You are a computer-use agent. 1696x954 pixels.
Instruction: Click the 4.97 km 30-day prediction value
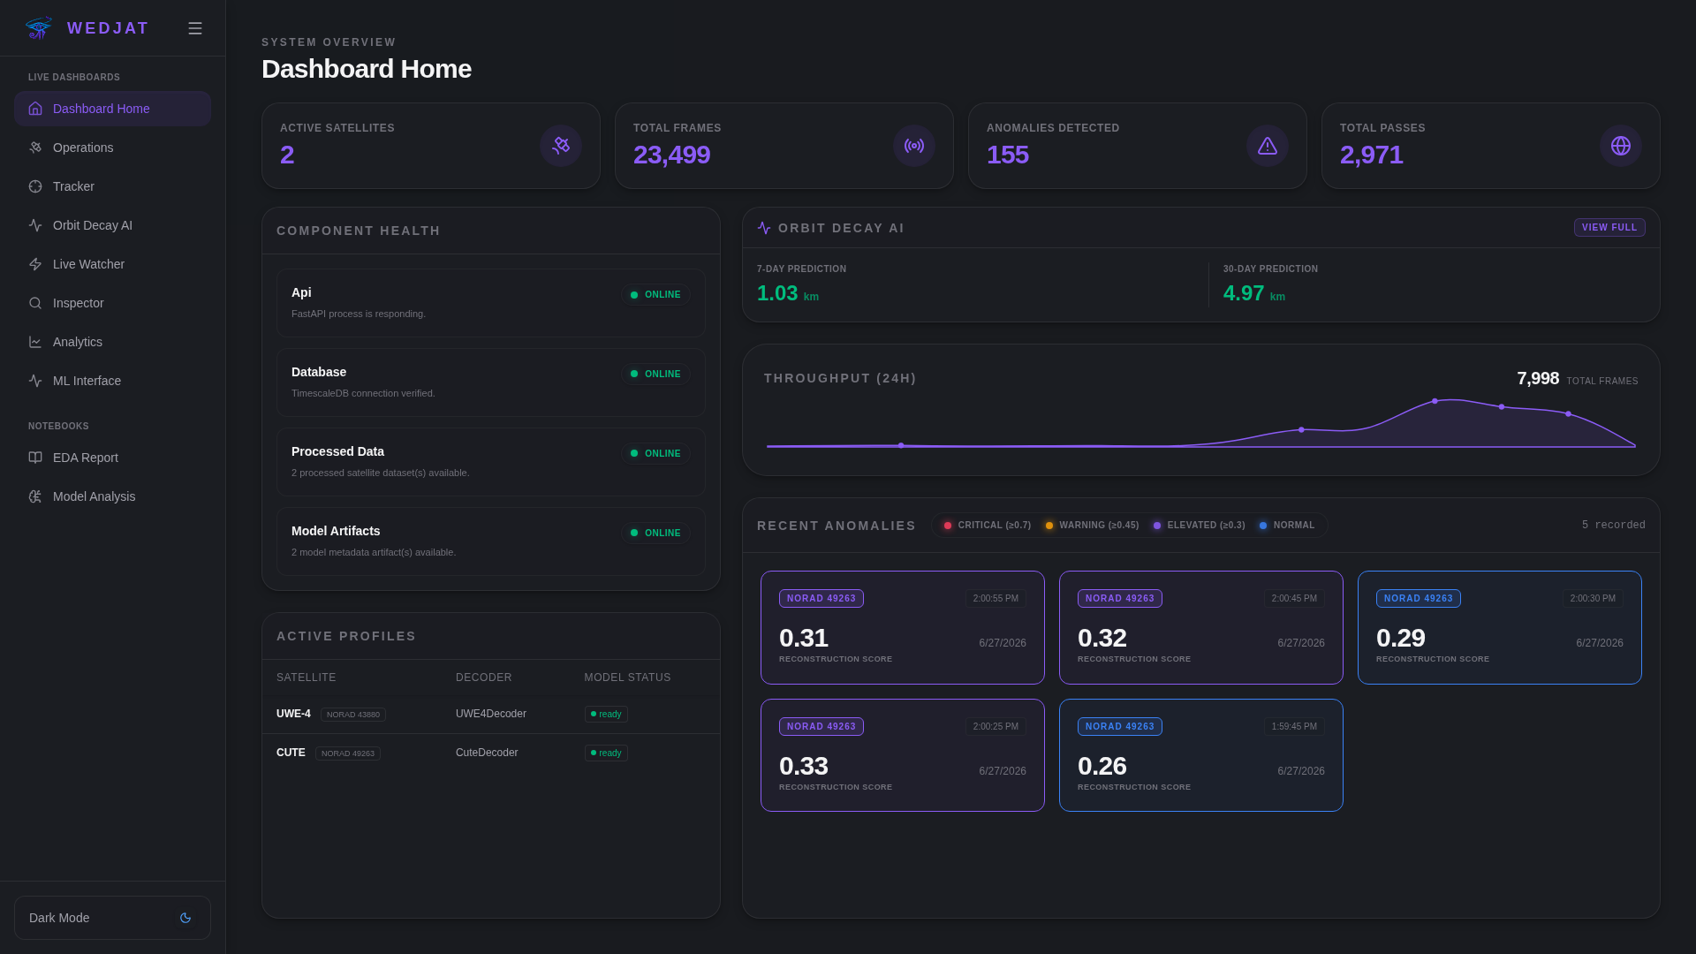1254,293
